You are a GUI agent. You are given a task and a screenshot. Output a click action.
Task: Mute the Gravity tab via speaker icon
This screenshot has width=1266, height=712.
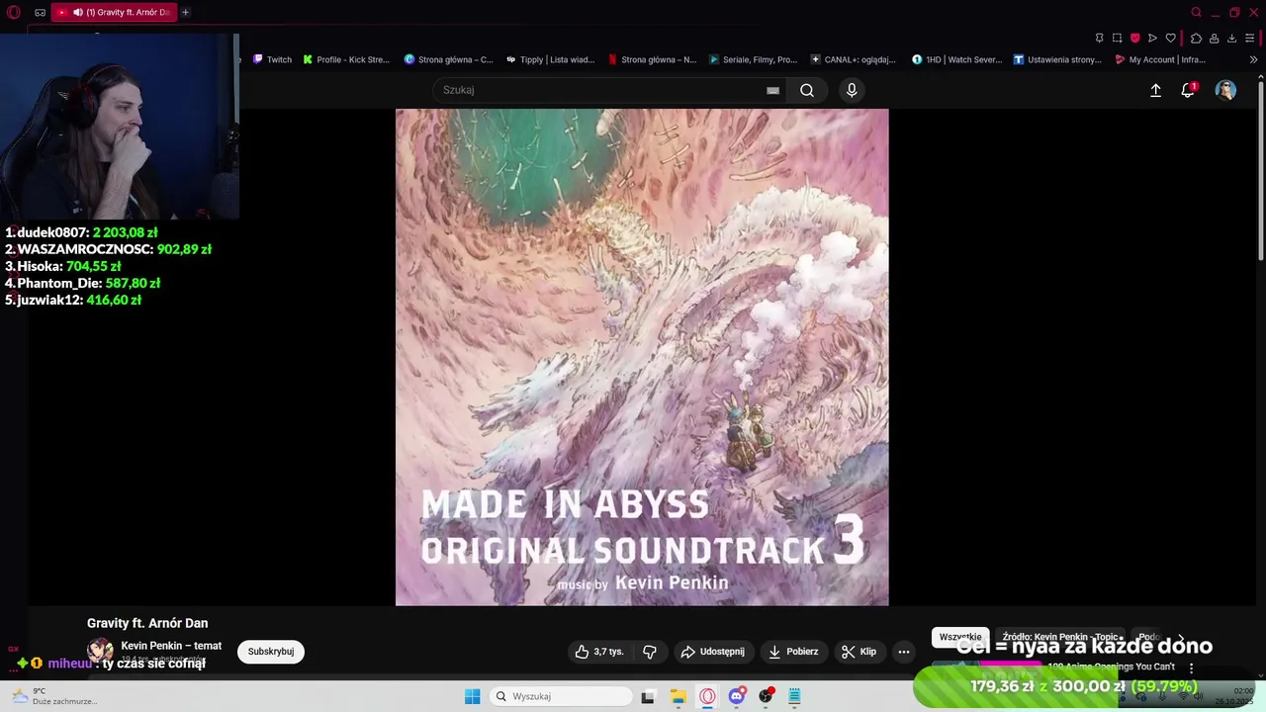click(x=77, y=13)
